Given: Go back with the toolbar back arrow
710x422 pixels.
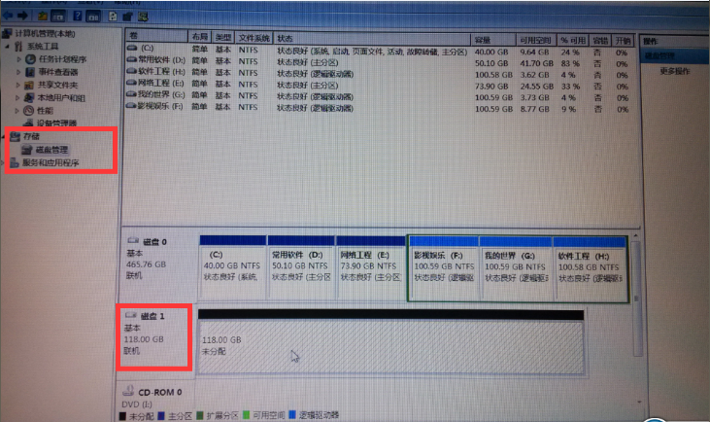Looking at the screenshot, I should click(x=8, y=16).
